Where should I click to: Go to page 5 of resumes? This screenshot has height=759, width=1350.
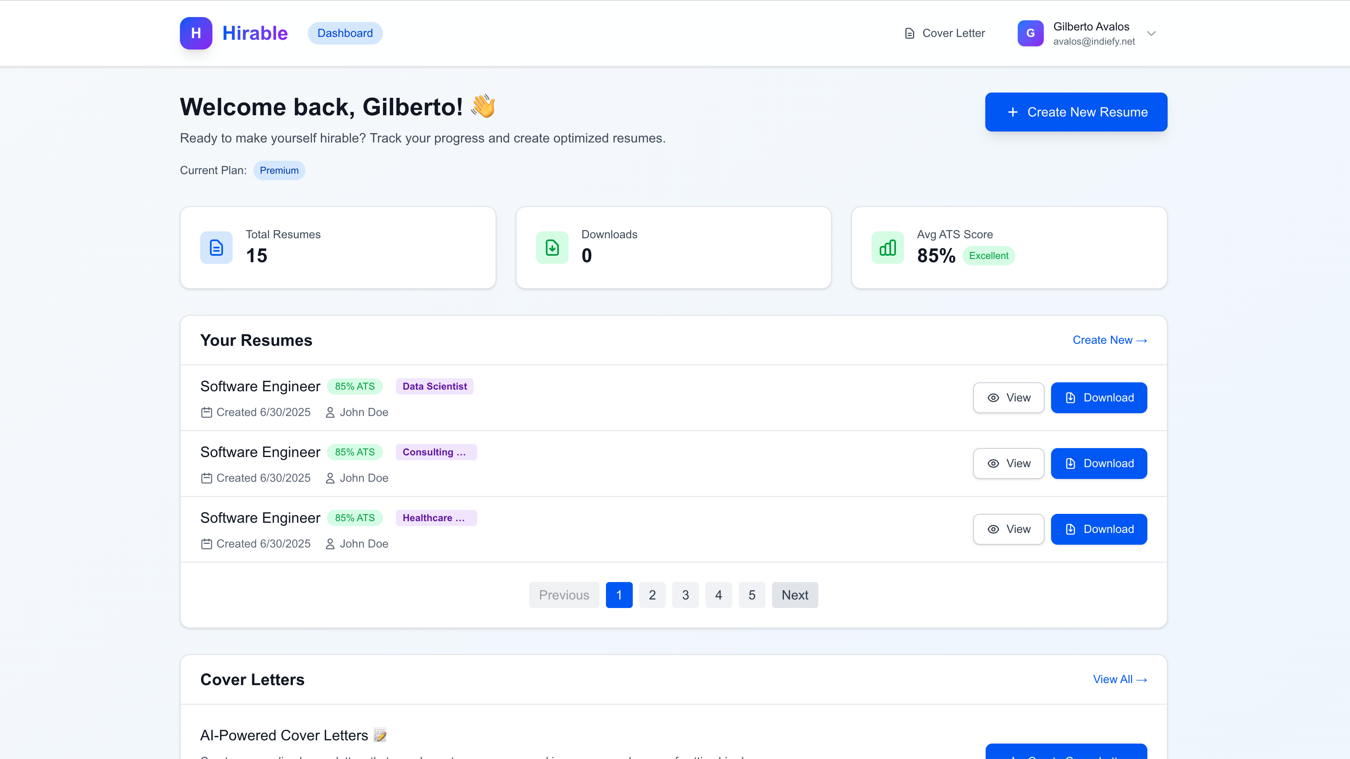[x=751, y=595]
